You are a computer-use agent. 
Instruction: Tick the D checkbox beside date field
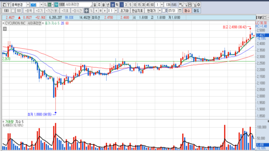pyautogui.click(x=164, y=10)
